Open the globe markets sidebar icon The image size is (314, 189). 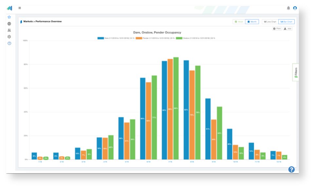pyautogui.click(x=9, y=24)
